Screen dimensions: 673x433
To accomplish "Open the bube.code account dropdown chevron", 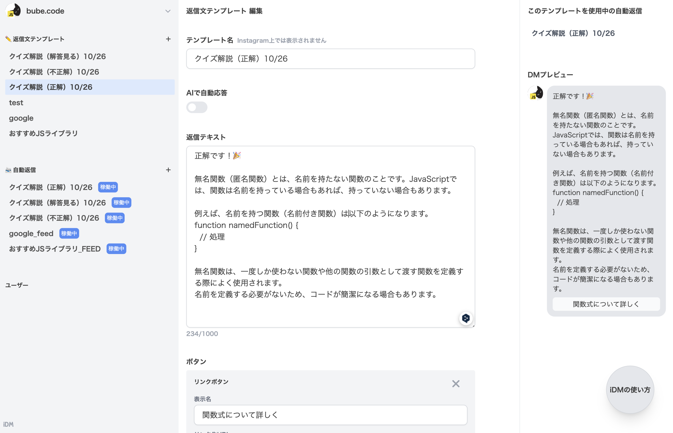I will click(167, 11).
